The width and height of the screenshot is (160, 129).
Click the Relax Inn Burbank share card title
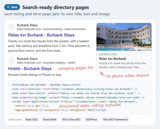(x=112, y=59)
